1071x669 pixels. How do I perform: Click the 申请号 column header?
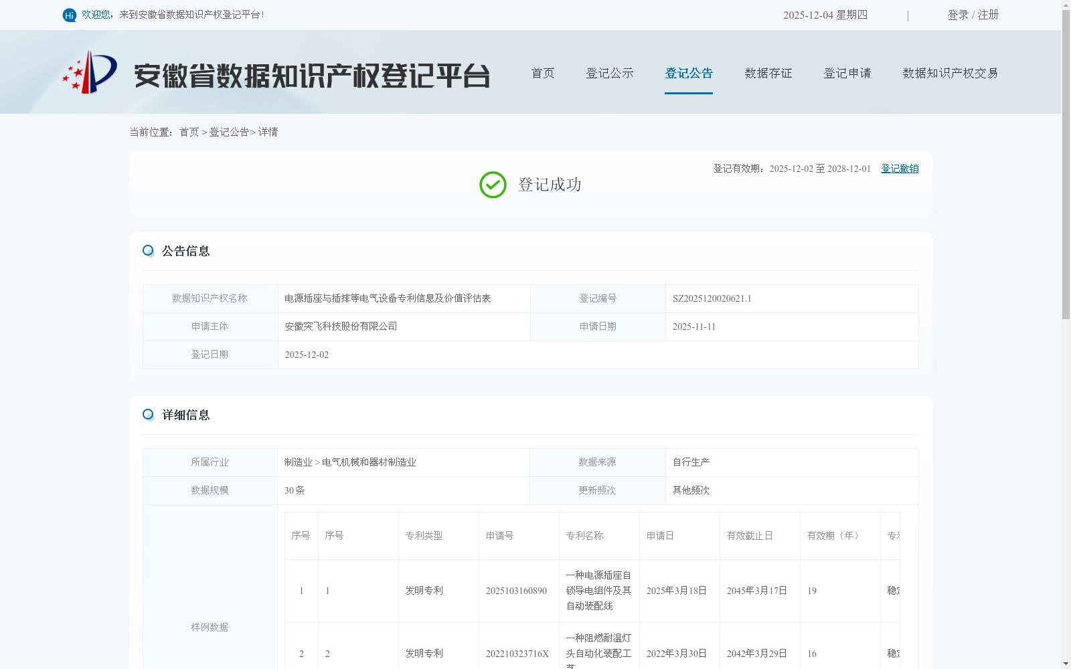pos(500,536)
